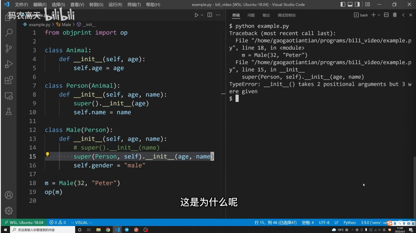416x233 pixels.
Task: Open Remote Explorer in the sidebar
Action: tap(9, 96)
